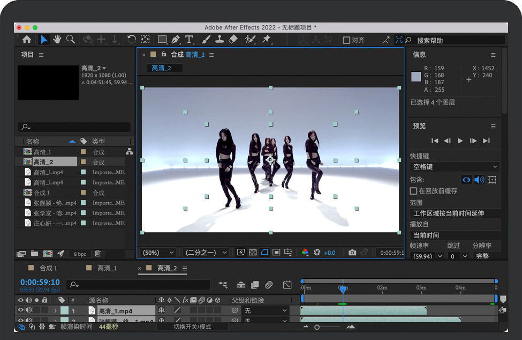Activate the Puppet Pin tool
522x340 pixels.
pyautogui.click(x=266, y=39)
